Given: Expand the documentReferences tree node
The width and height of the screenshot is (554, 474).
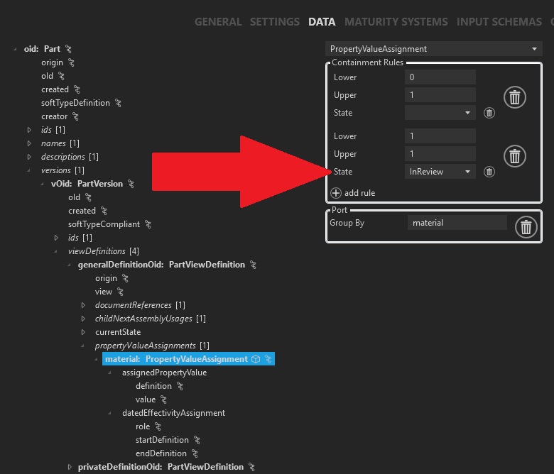Looking at the screenshot, I should click(84, 305).
